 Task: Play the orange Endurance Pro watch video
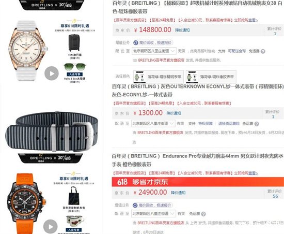pyautogui.click(x=51, y=227)
